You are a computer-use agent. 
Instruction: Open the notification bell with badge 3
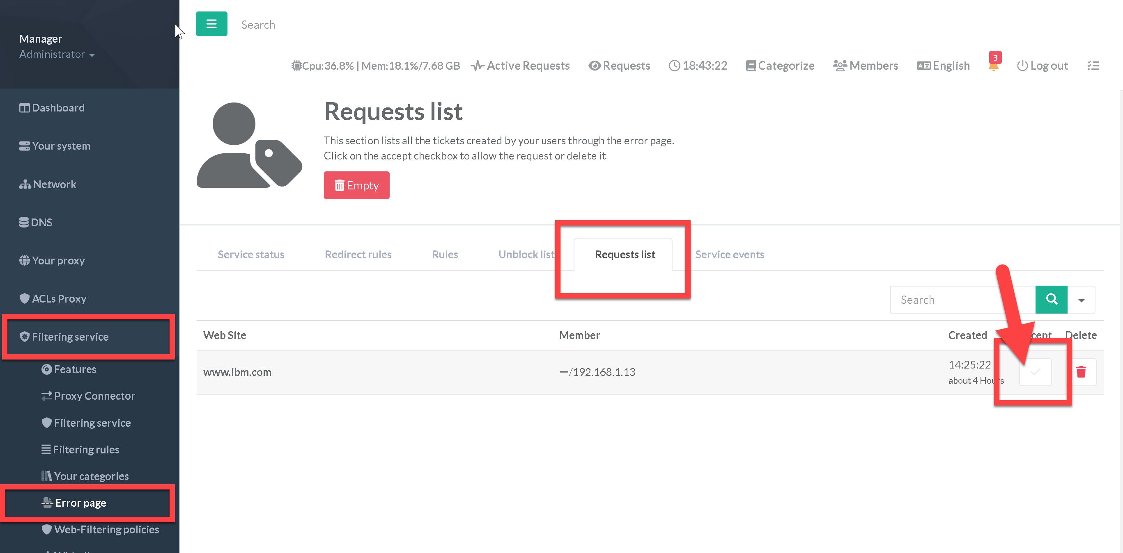pos(993,65)
